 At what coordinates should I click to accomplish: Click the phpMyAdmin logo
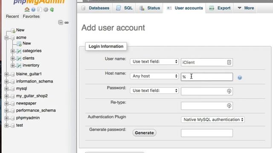39,2
